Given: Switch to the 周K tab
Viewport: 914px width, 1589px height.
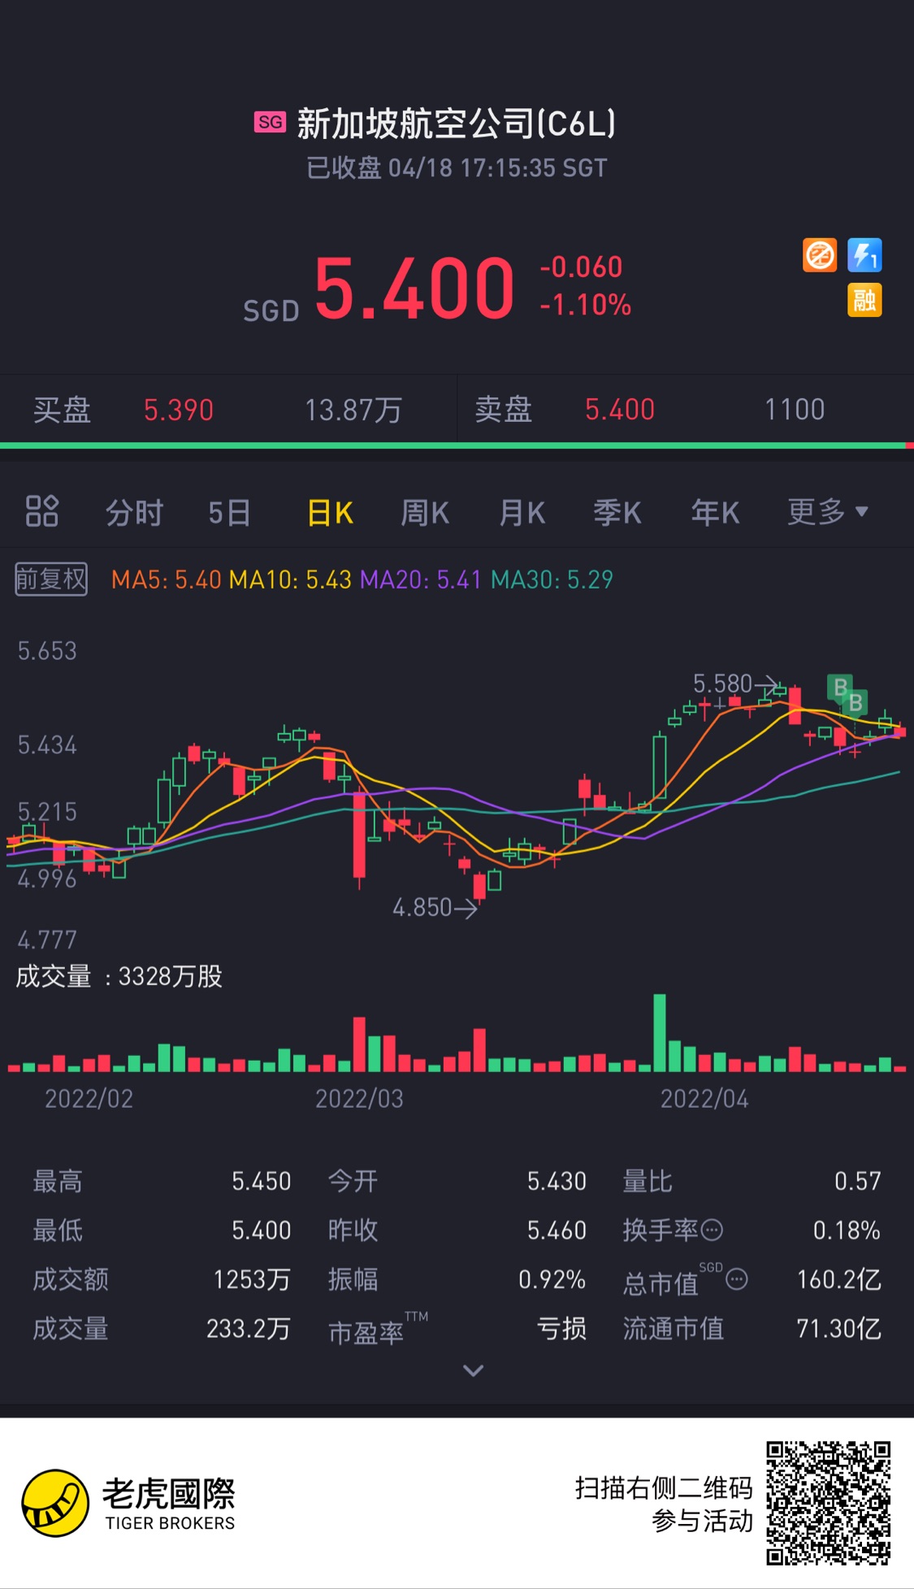Looking at the screenshot, I should [425, 513].
